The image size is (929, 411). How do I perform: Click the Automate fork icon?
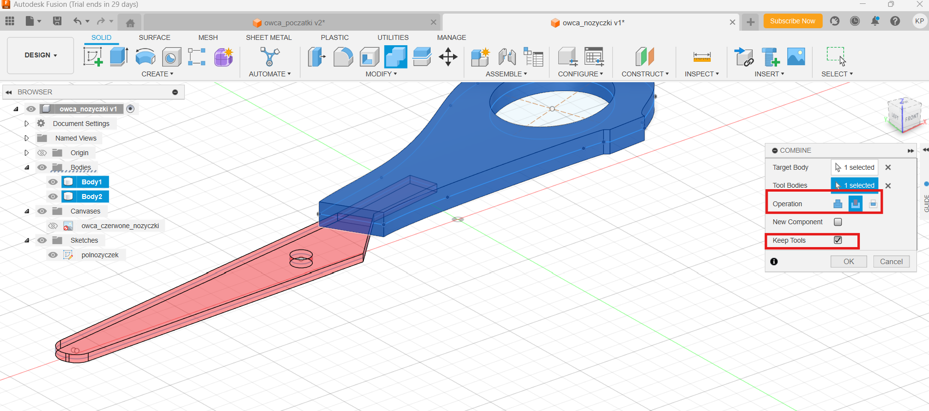[269, 57]
